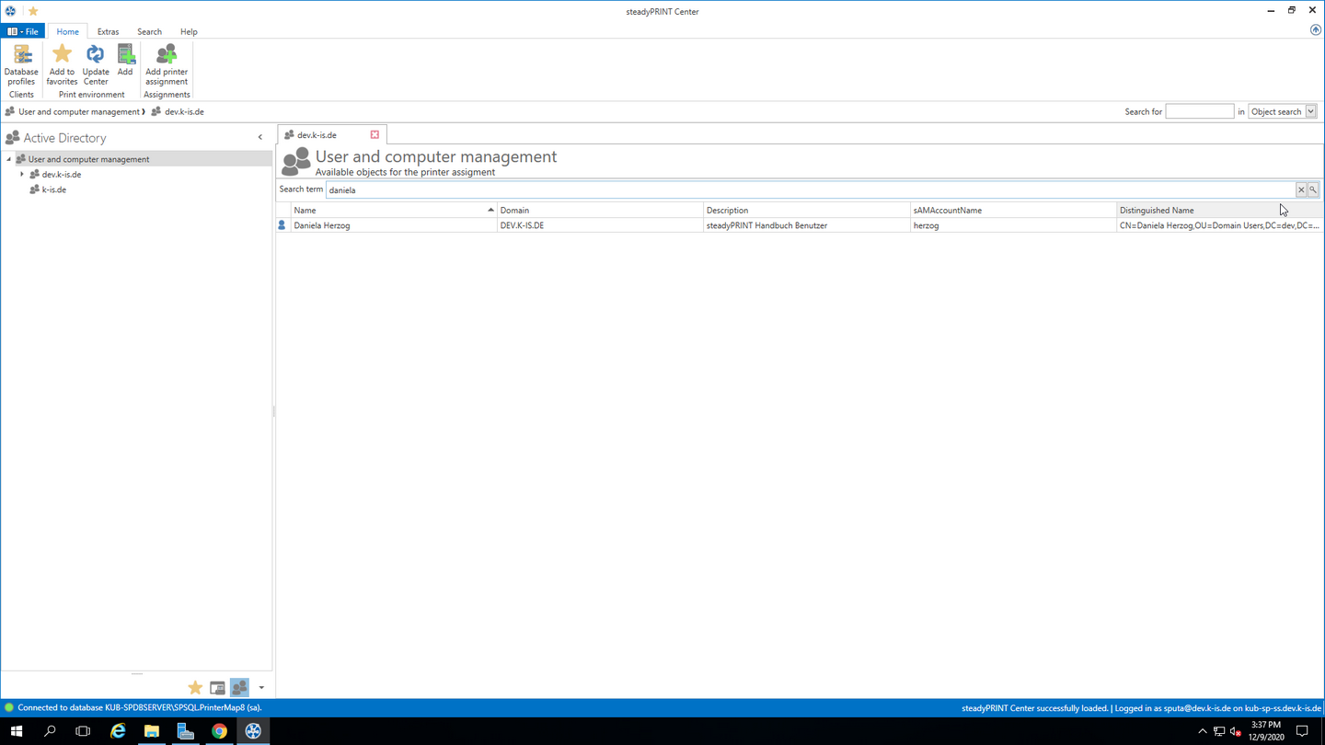Close the dev.k-is.de tab
1325x745 pixels.
[x=374, y=135]
